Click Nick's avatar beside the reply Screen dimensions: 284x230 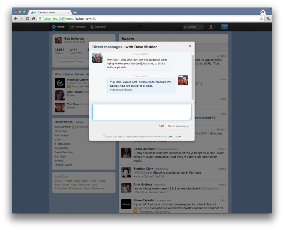183,80
